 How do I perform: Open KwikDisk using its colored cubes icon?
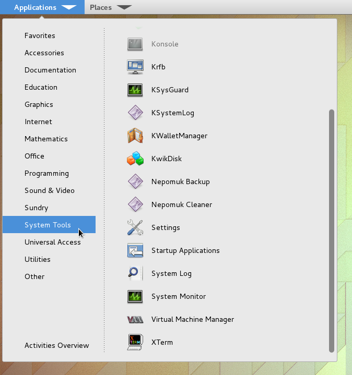(135, 159)
